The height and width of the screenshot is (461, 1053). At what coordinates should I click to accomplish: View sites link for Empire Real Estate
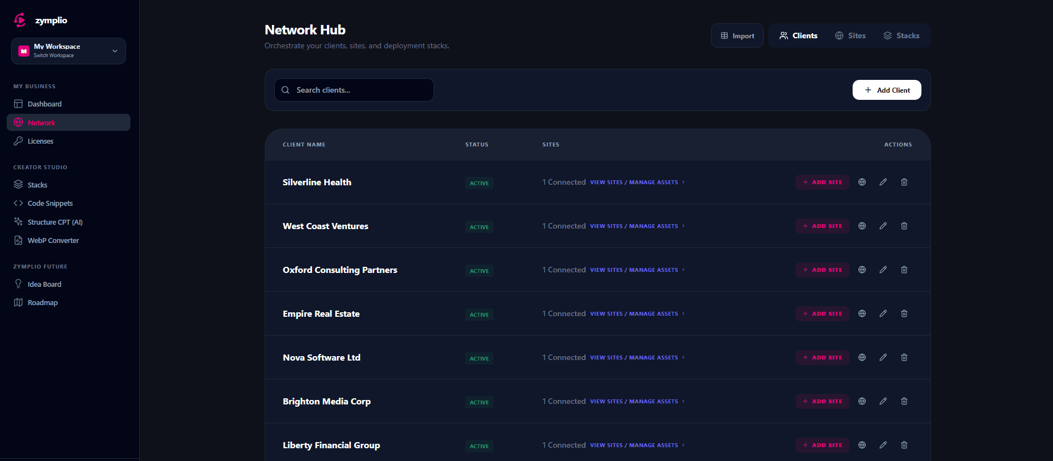click(x=637, y=313)
